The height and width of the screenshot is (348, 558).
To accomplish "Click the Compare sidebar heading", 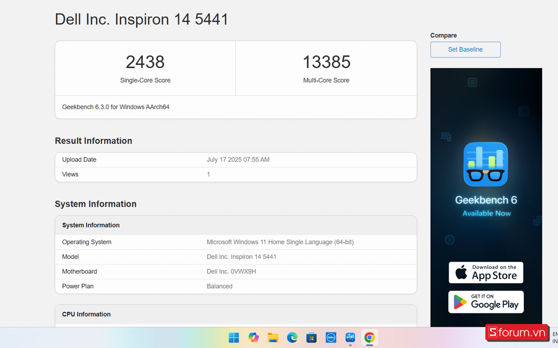I will coord(444,35).
